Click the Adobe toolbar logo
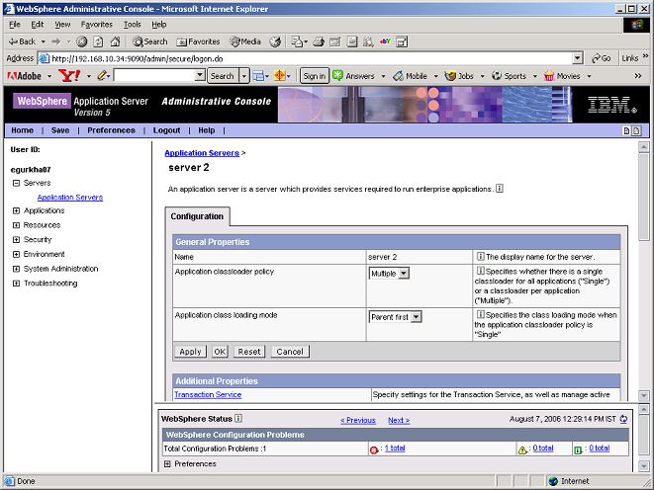Viewport: 654px width, 490px height. point(24,76)
